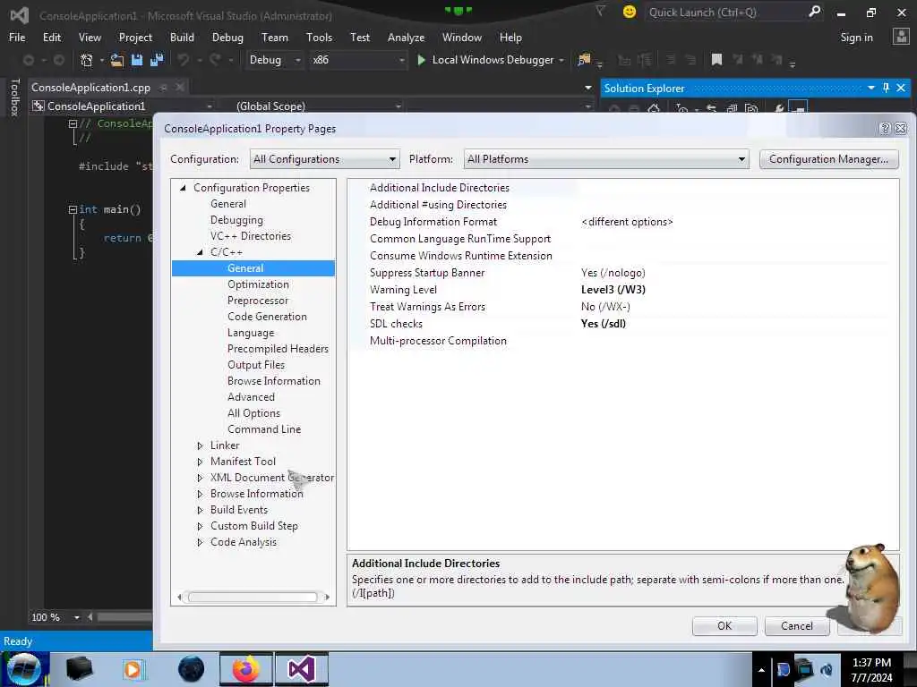This screenshot has height=687, width=917.
Task: Click the Configuration Manager... button
Action: (x=828, y=159)
